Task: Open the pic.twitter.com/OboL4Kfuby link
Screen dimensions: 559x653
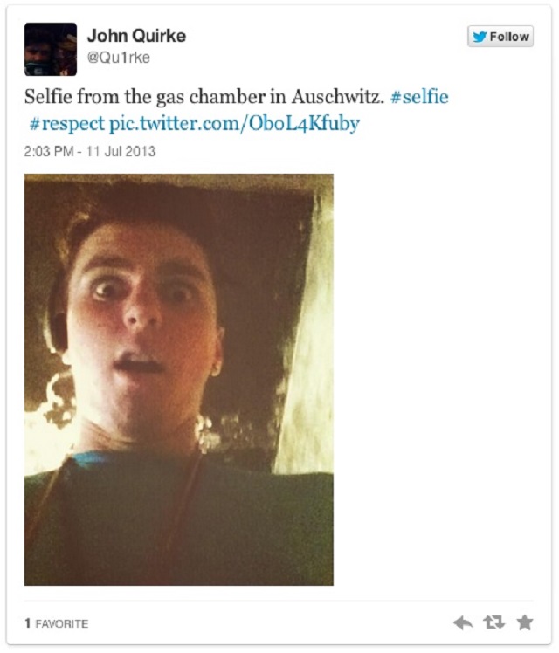Action: (234, 124)
